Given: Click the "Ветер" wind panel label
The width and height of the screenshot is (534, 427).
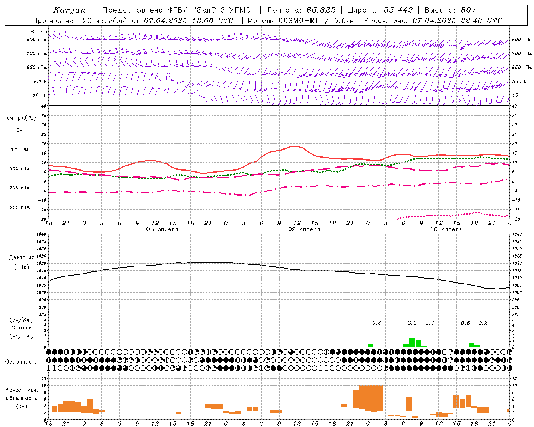Looking at the screenshot, I should (x=39, y=32).
